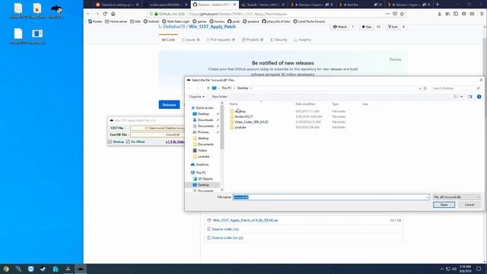This screenshot has width=487, height=274.
Task: Open the Pull requests tab on GitHub
Action: point(221,40)
